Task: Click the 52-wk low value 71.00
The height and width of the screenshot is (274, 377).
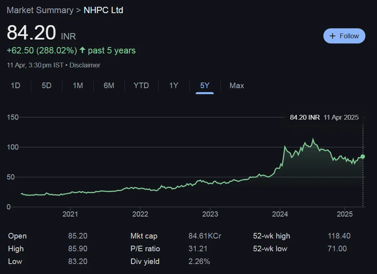Action: [x=337, y=248]
